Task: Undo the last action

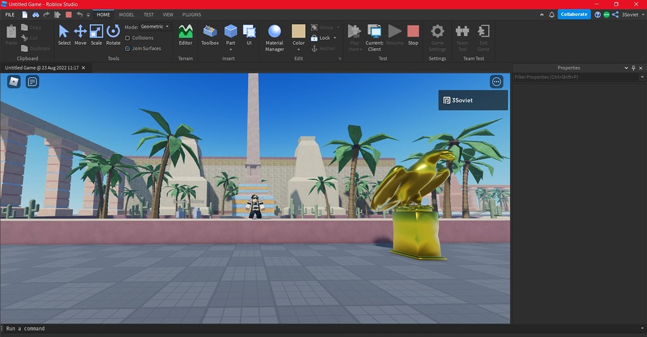Action: [x=79, y=15]
